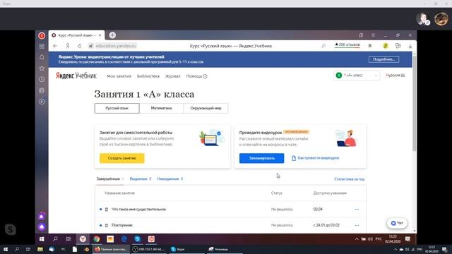The image size is (452, 254).
Task: Open bookmarks star in browser sidebar
Action: point(42,68)
